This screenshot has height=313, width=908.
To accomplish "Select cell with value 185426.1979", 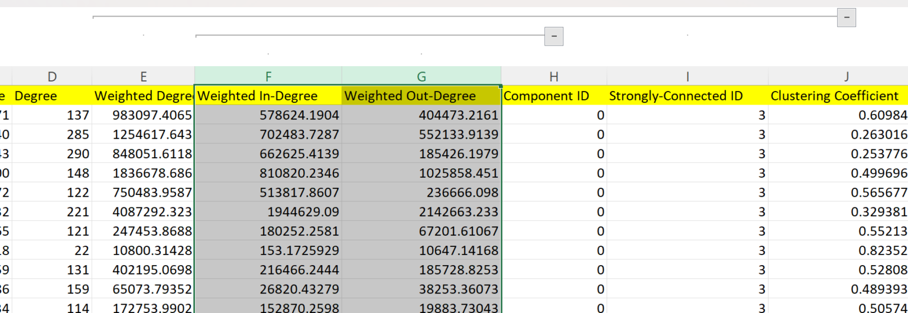I will 421,154.
